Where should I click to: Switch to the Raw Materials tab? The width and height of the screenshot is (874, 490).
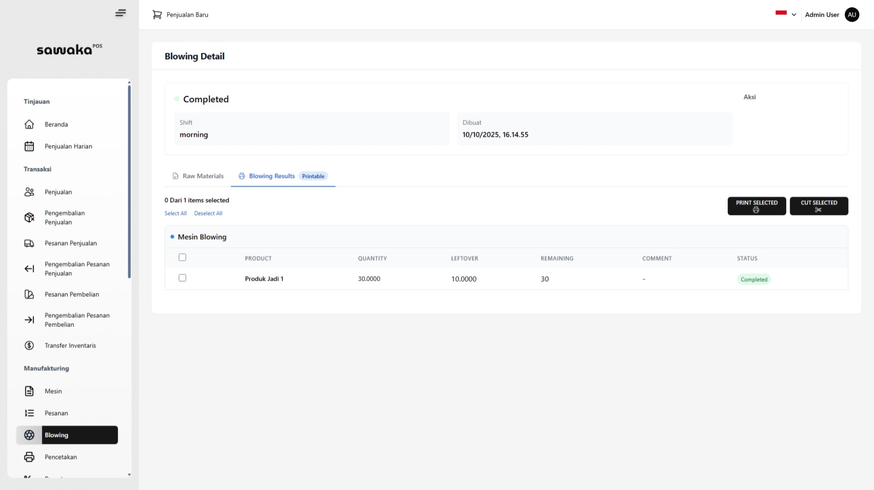pos(203,176)
